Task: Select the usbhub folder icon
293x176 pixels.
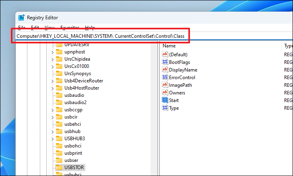Action: [x=59, y=131]
